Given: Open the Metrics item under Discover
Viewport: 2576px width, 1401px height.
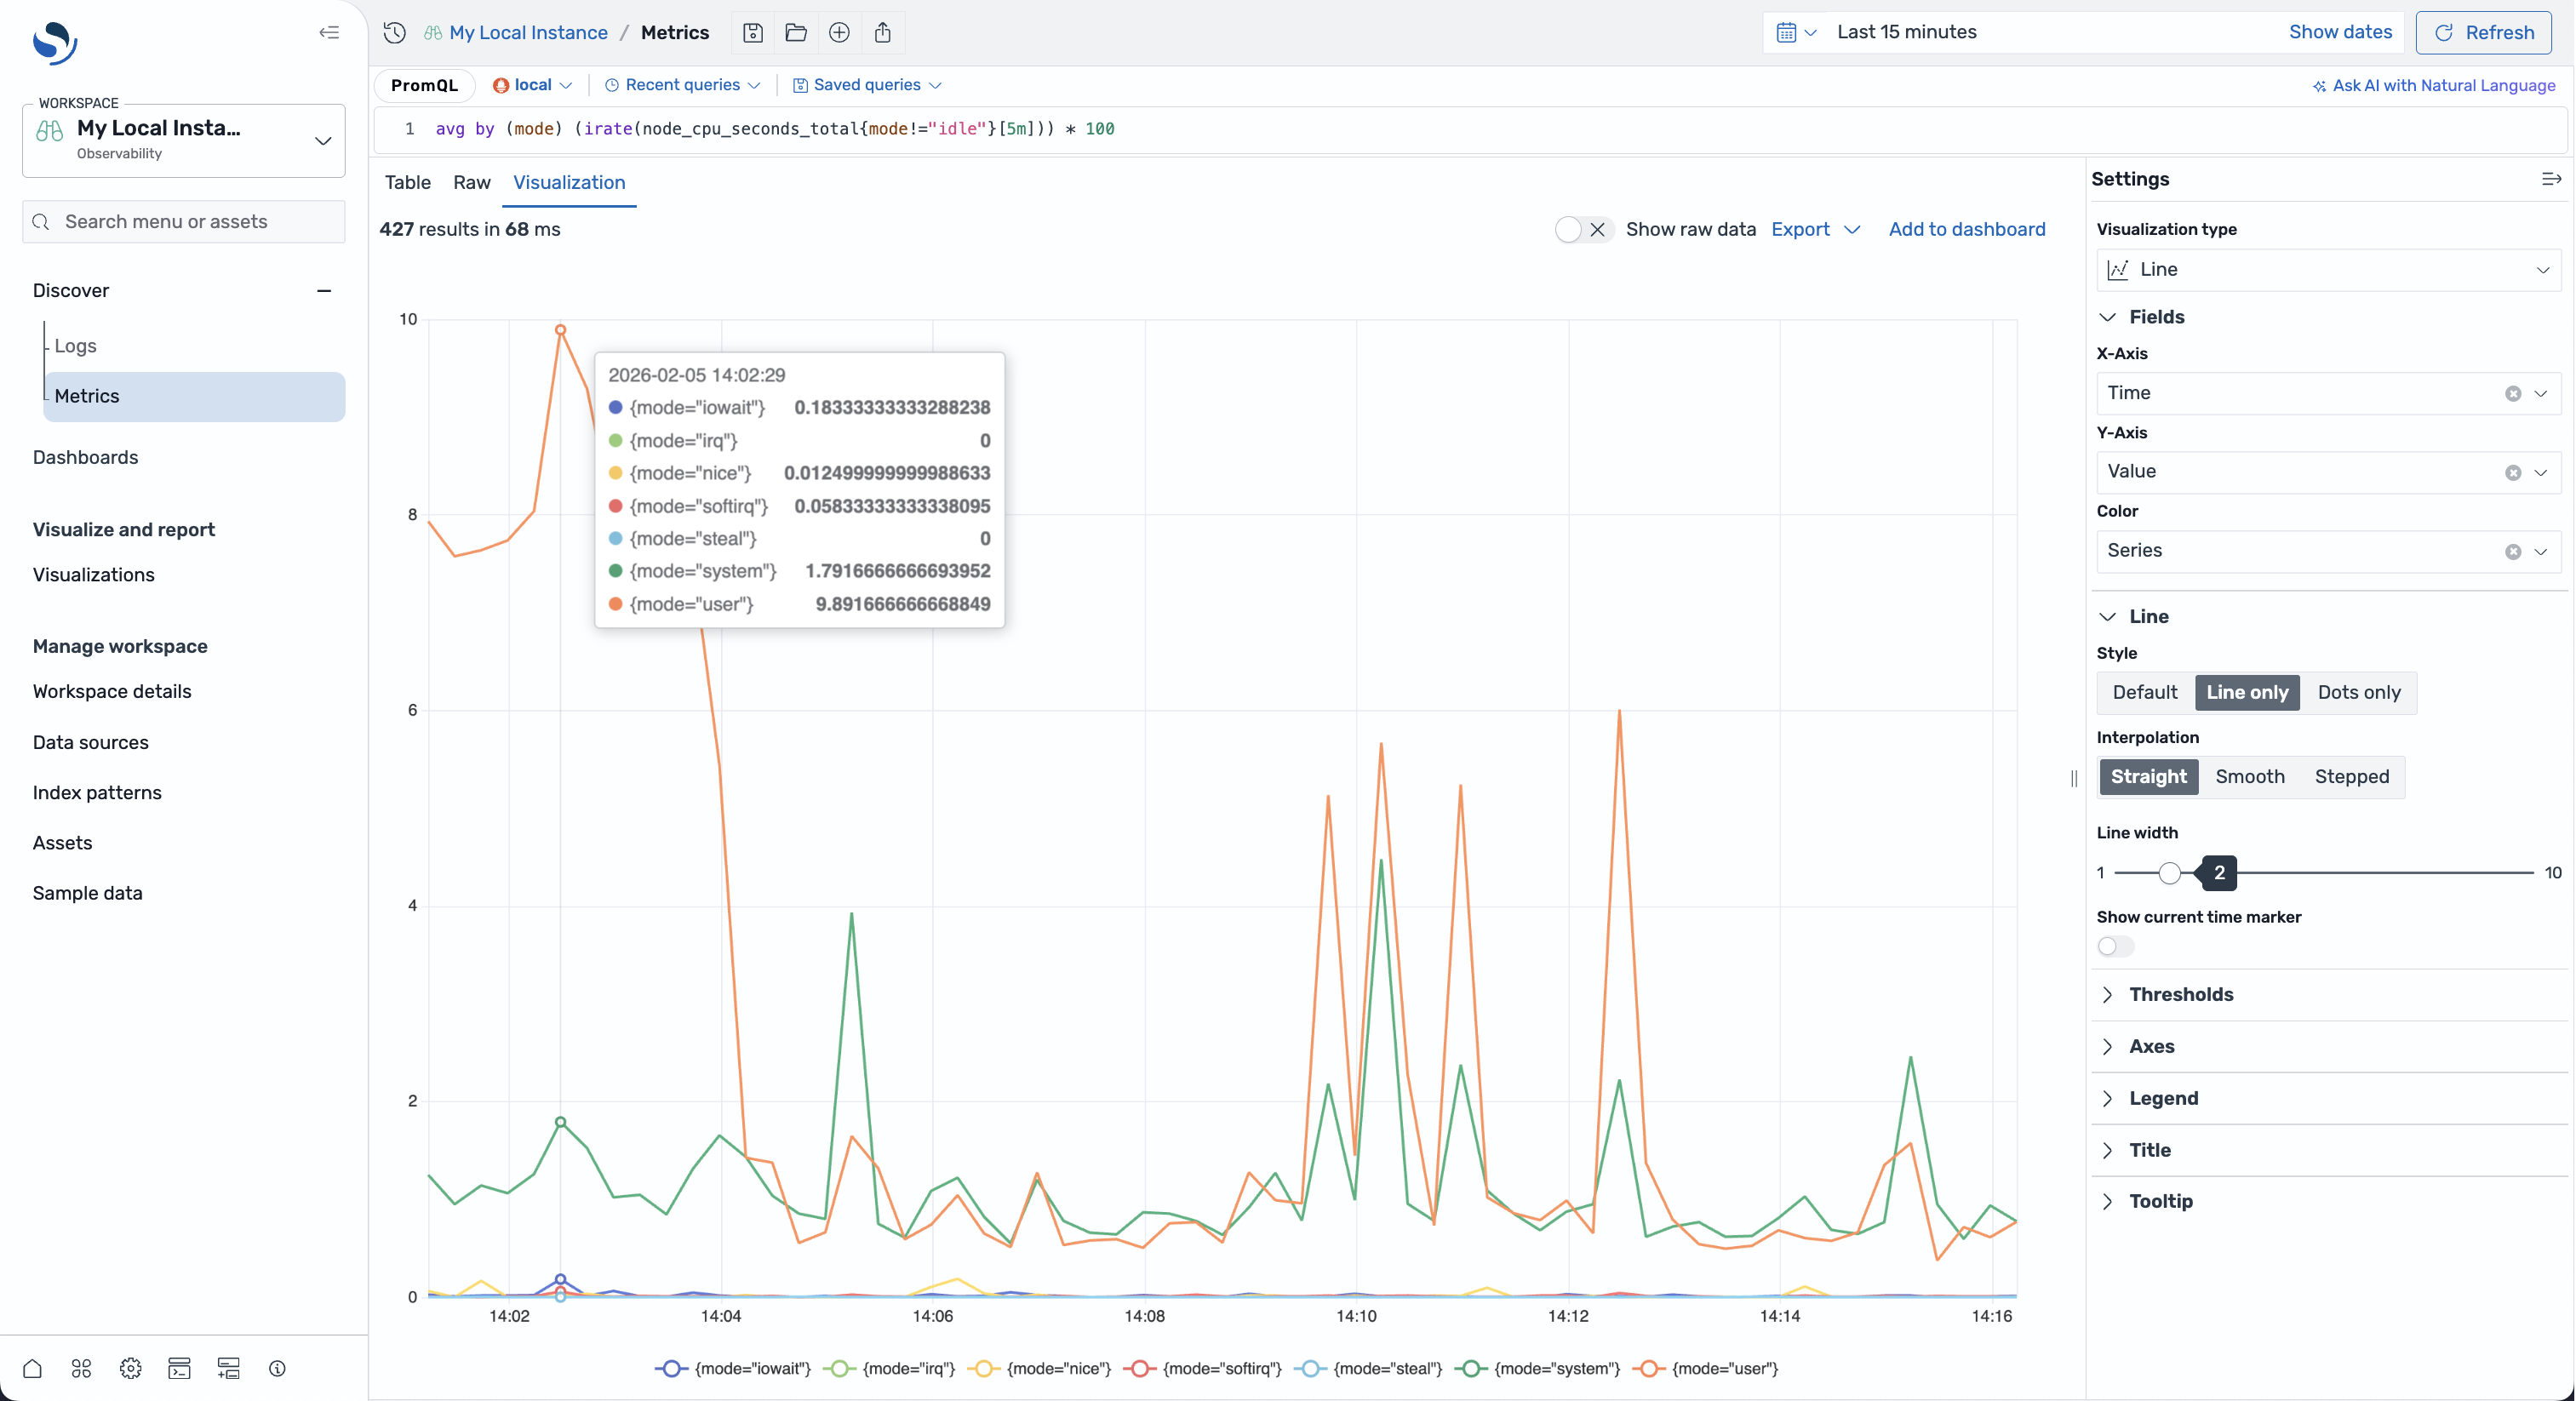Looking at the screenshot, I should [x=88, y=396].
